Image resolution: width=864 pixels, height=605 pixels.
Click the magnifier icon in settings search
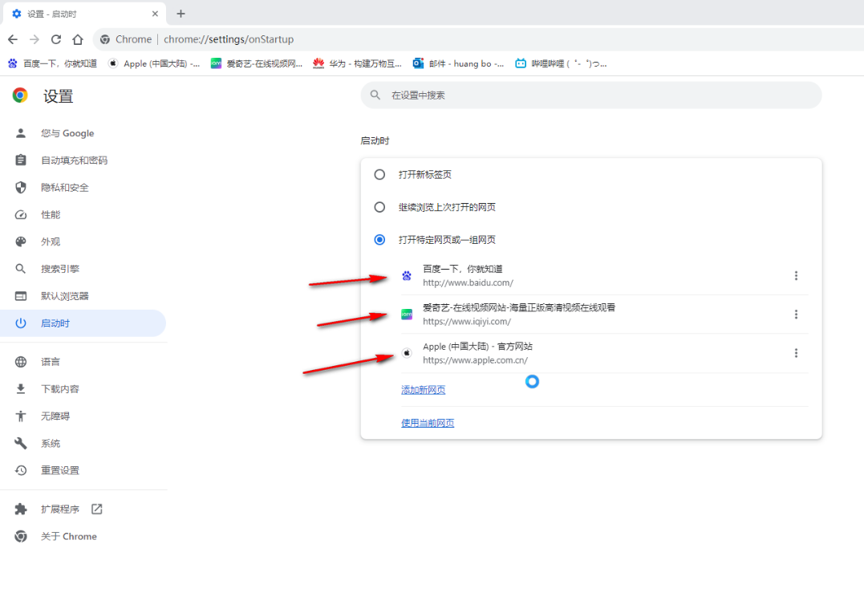tap(375, 95)
